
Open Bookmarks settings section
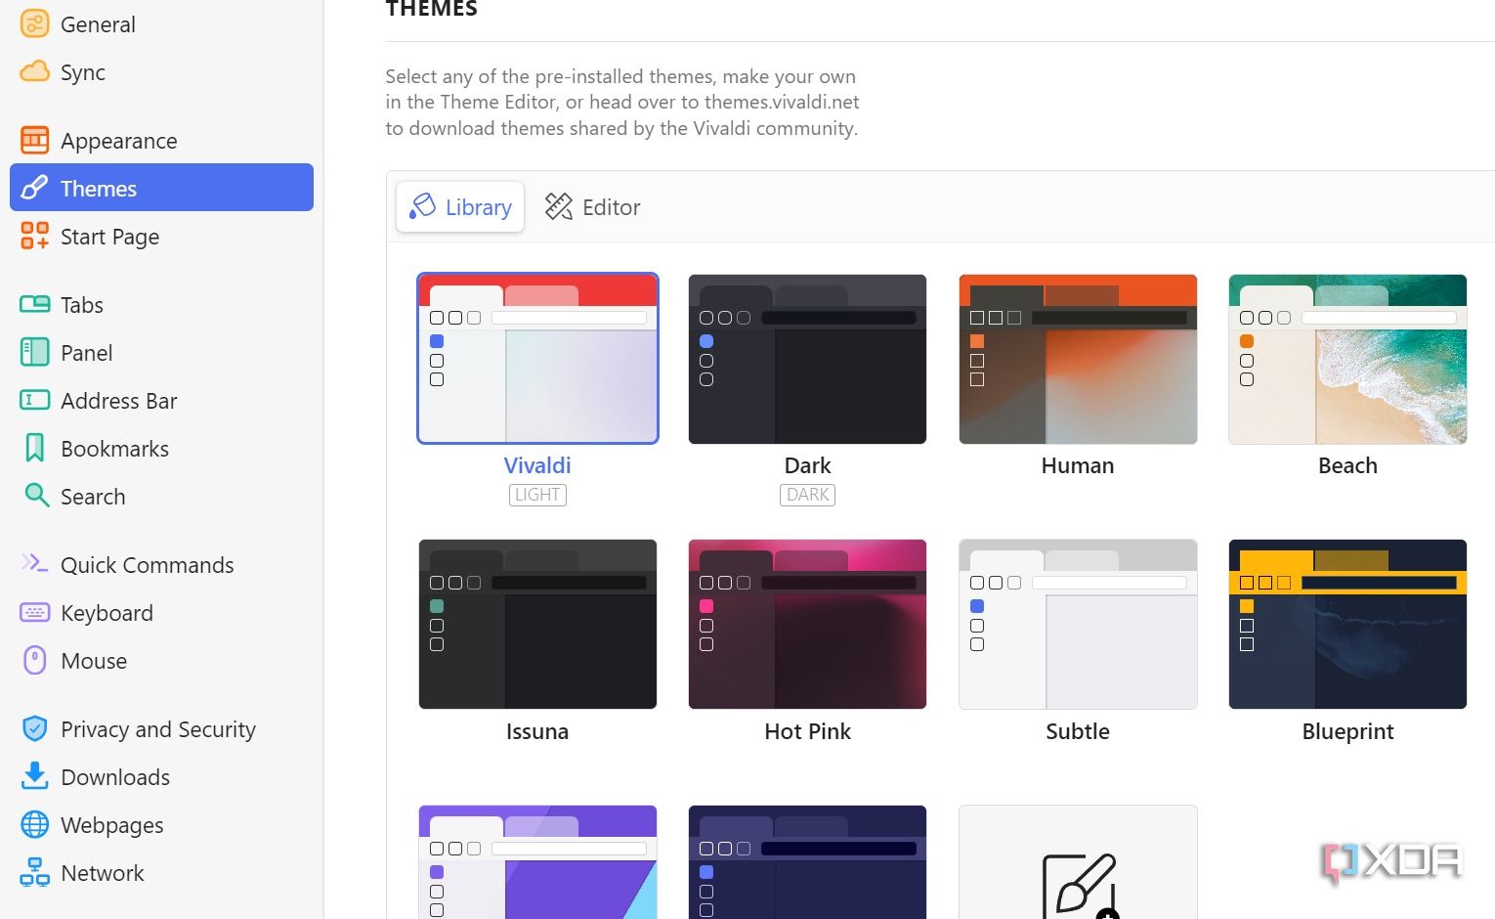coord(161,449)
